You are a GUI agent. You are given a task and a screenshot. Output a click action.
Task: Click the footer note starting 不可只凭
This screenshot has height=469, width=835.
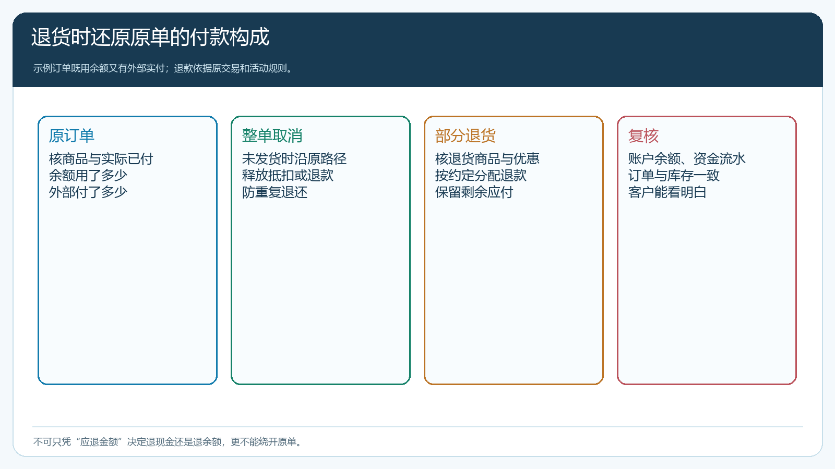pos(169,442)
